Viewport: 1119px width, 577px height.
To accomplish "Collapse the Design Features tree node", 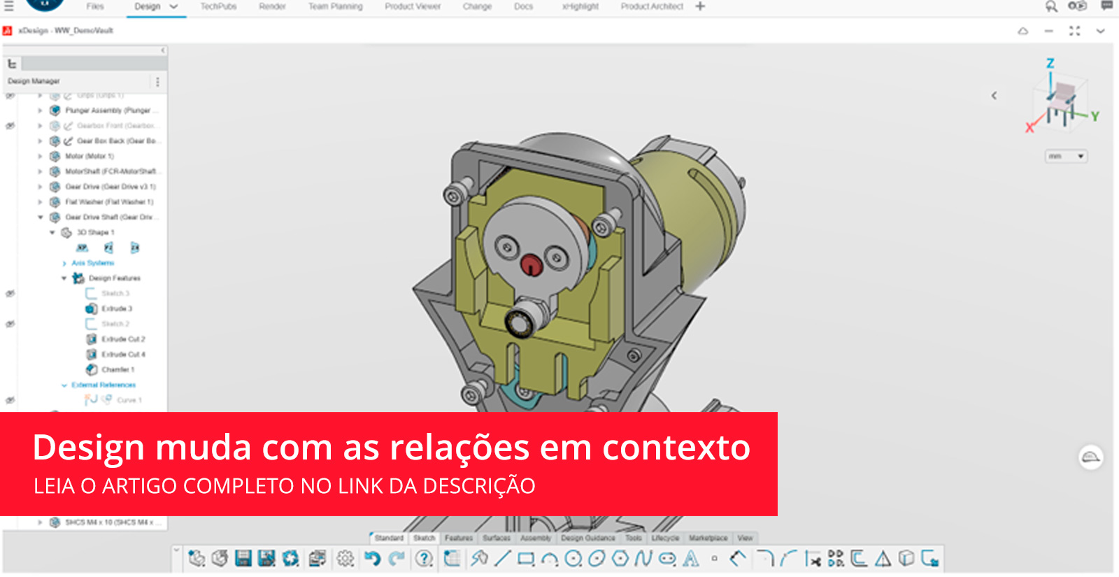I will click(64, 278).
